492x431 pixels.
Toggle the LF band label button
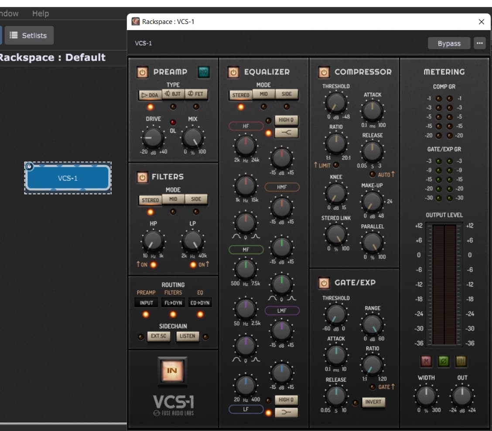coord(246,409)
